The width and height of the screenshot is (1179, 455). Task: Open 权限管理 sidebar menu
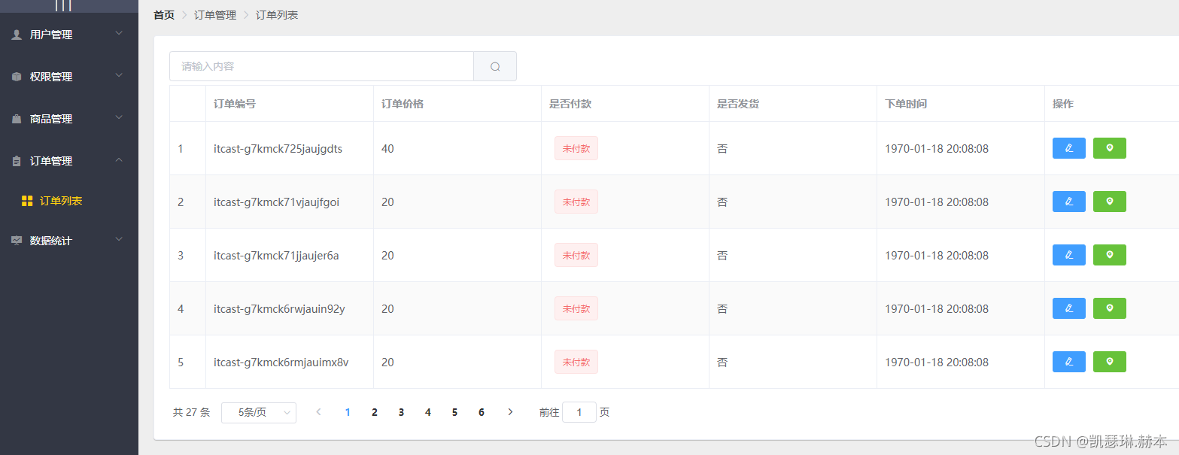coord(69,77)
